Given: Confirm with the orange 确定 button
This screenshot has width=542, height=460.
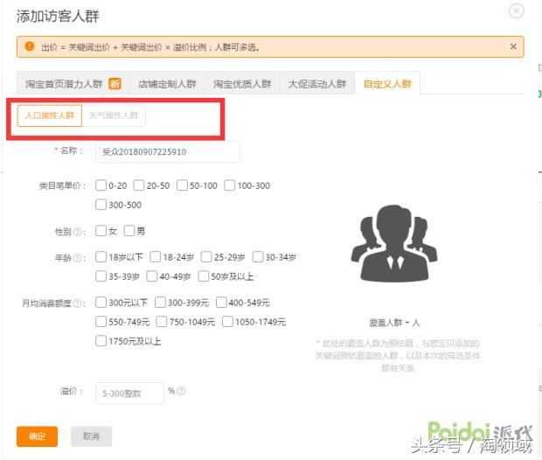Looking at the screenshot, I should pyautogui.click(x=37, y=436).
